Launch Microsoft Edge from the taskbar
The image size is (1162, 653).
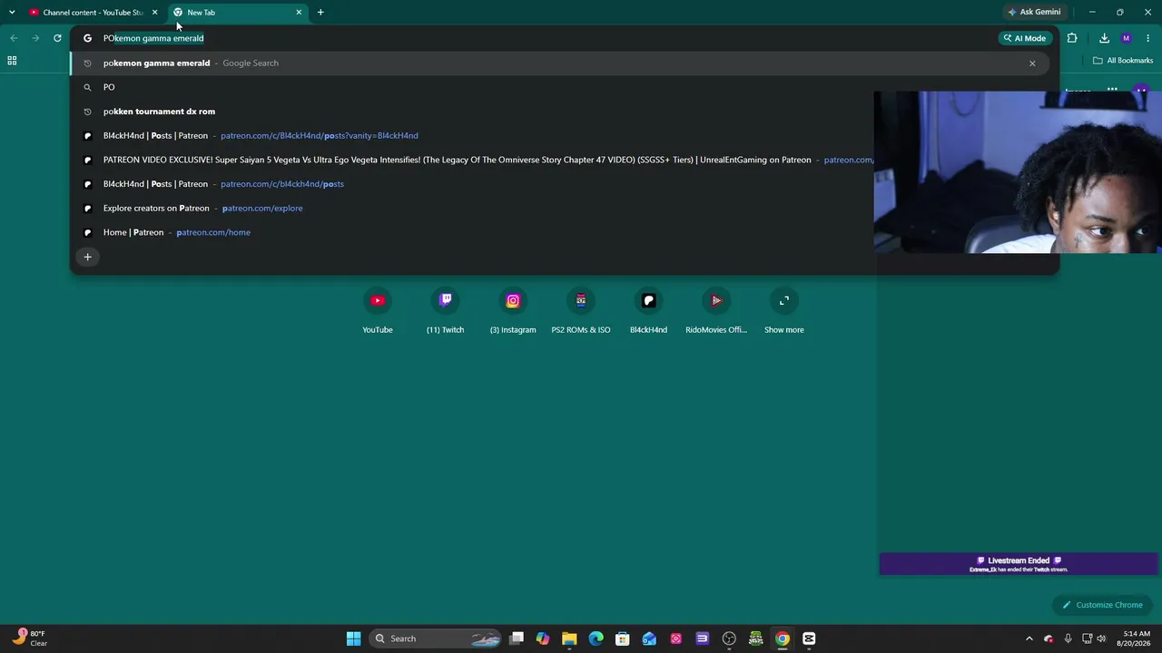pos(596,638)
